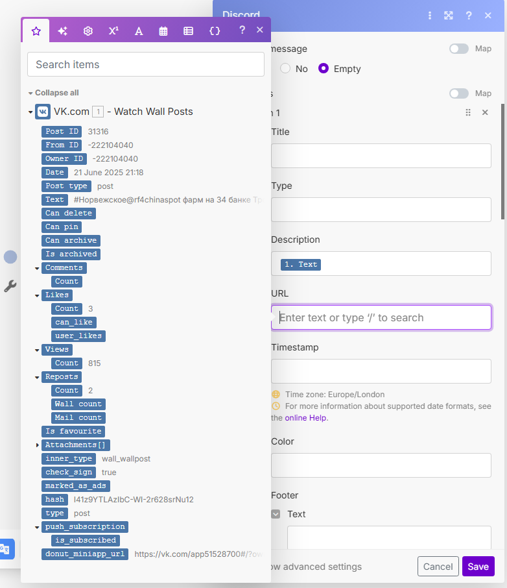The width and height of the screenshot is (507, 588).
Task: Select the No radio option
Action: 285,69
